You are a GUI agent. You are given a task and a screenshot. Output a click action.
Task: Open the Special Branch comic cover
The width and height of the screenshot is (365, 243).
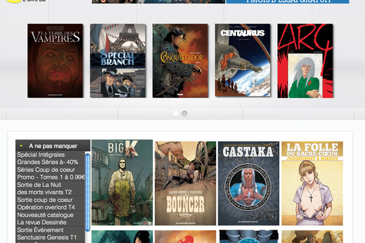[x=118, y=61]
